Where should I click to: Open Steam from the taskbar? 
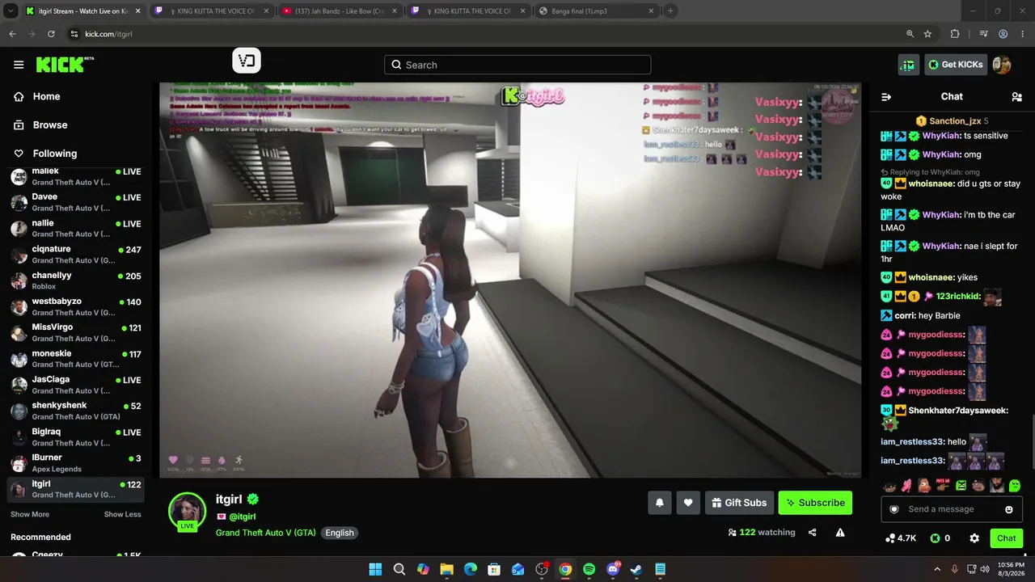(636, 570)
